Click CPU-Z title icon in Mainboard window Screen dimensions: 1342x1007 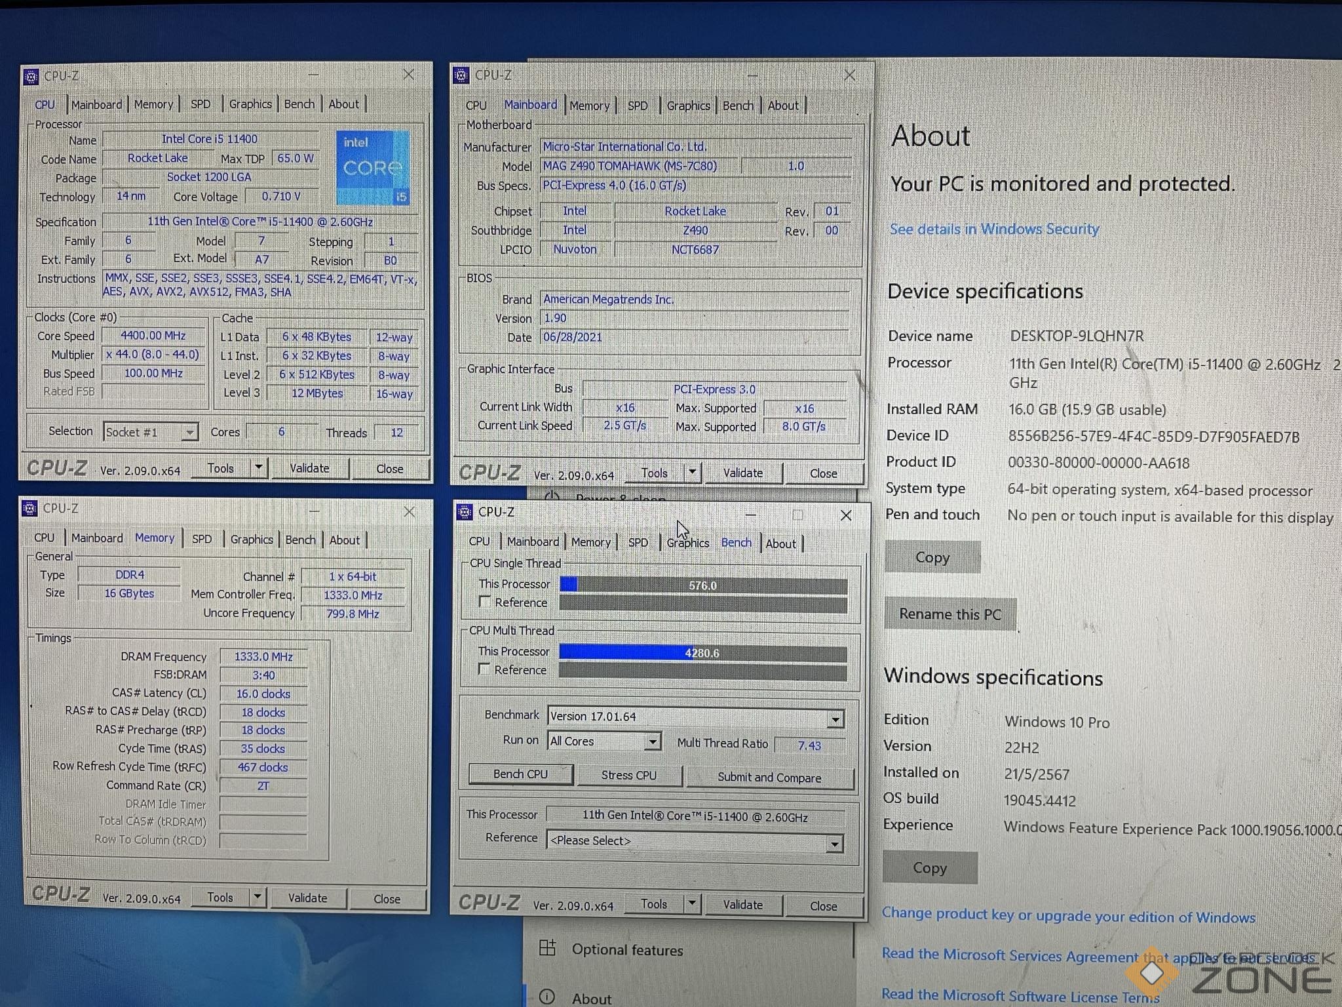461,75
